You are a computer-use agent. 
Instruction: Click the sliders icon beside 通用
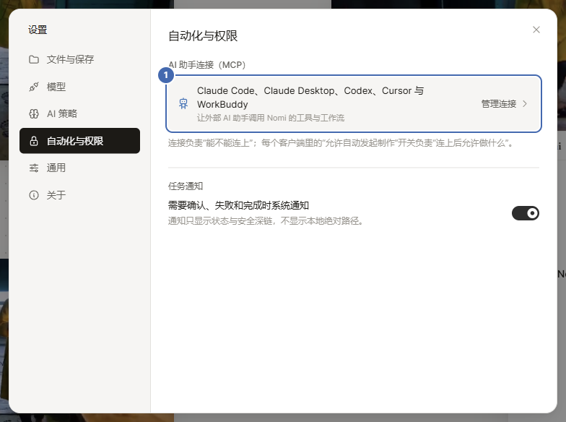pyautogui.click(x=34, y=168)
